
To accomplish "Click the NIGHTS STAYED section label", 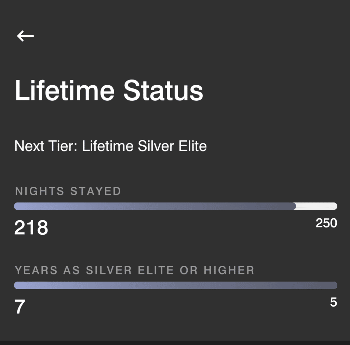I will click(x=67, y=191).
